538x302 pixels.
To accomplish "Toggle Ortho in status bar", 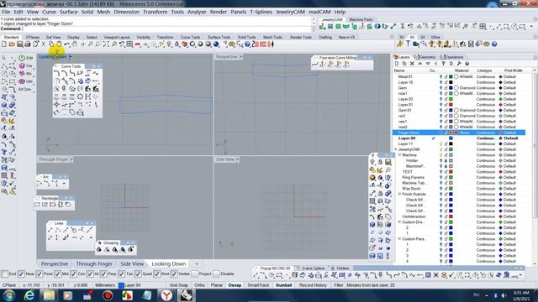I will click(199, 285).
